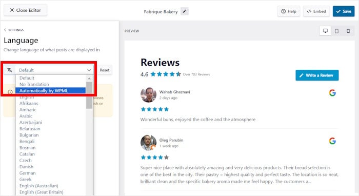The image size is (359, 196).
Task: Pick Greek from the language list
Action: click(x=51, y=180)
